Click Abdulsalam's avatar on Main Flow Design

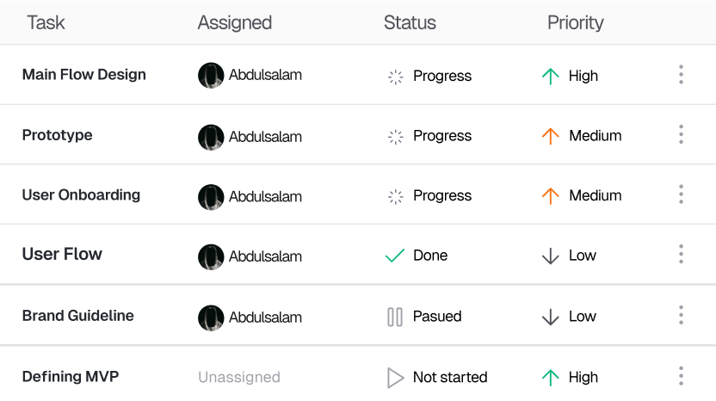pyautogui.click(x=211, y=76)
